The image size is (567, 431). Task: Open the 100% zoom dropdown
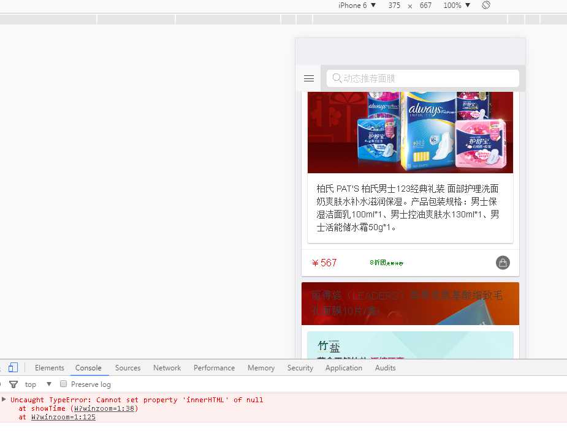click(456, 6)
